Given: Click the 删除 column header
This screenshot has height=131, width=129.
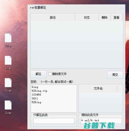Looking at the screenshot, I should (x=105, y=18).
